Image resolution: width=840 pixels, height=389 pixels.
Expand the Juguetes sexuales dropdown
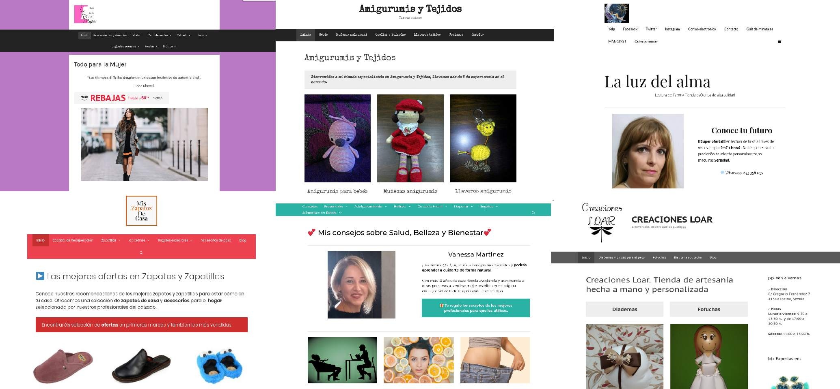[x=125, y=47]
